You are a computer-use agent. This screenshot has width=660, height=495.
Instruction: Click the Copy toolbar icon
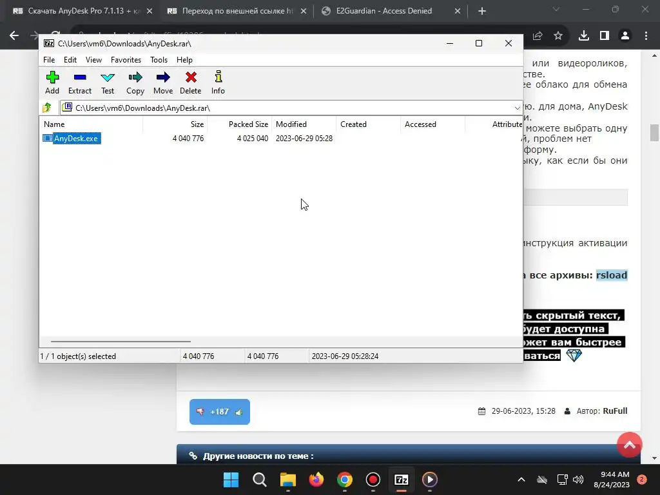point(135,82)
